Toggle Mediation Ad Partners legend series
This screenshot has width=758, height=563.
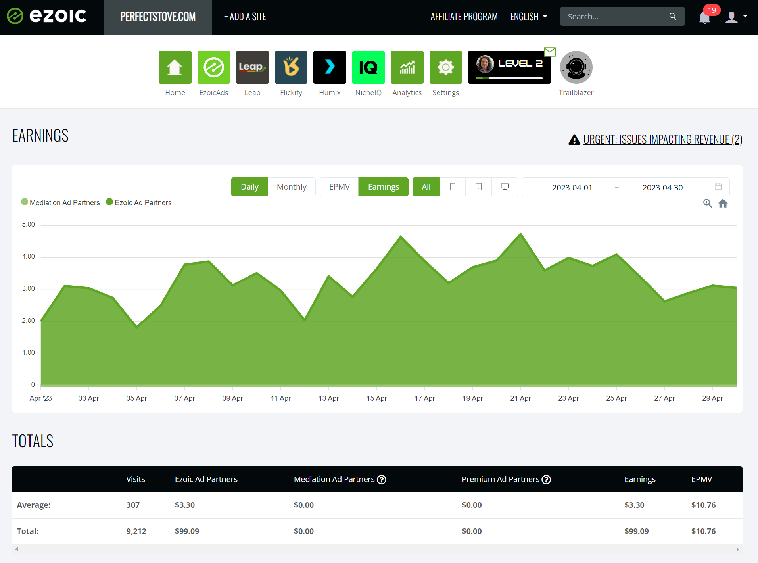click(x=60, y=202)
